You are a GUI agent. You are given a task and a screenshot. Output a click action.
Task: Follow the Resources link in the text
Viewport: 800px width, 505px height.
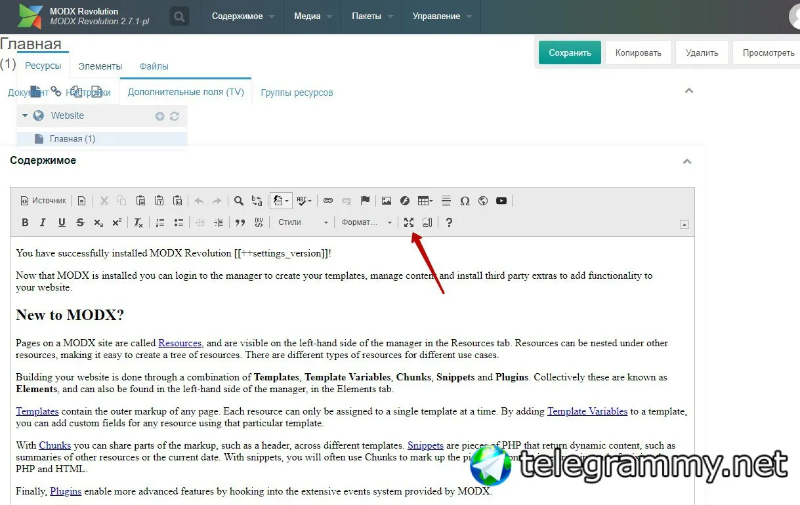[180, 343]
